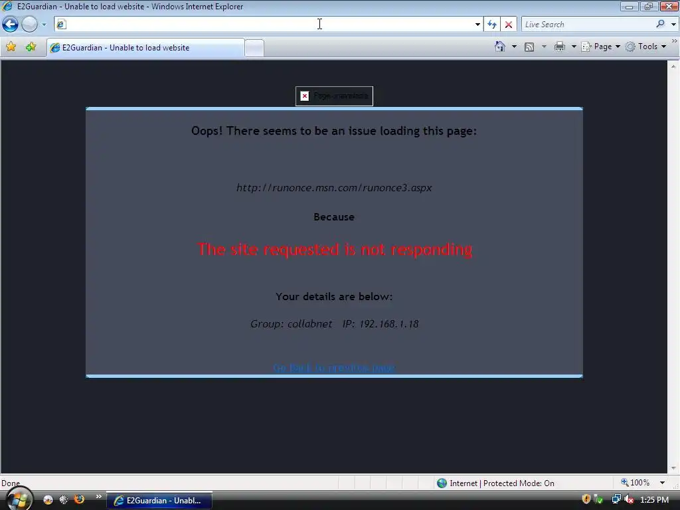Click the 1:25 PM clock
This screenshot has width=680, height=510.
654,499
